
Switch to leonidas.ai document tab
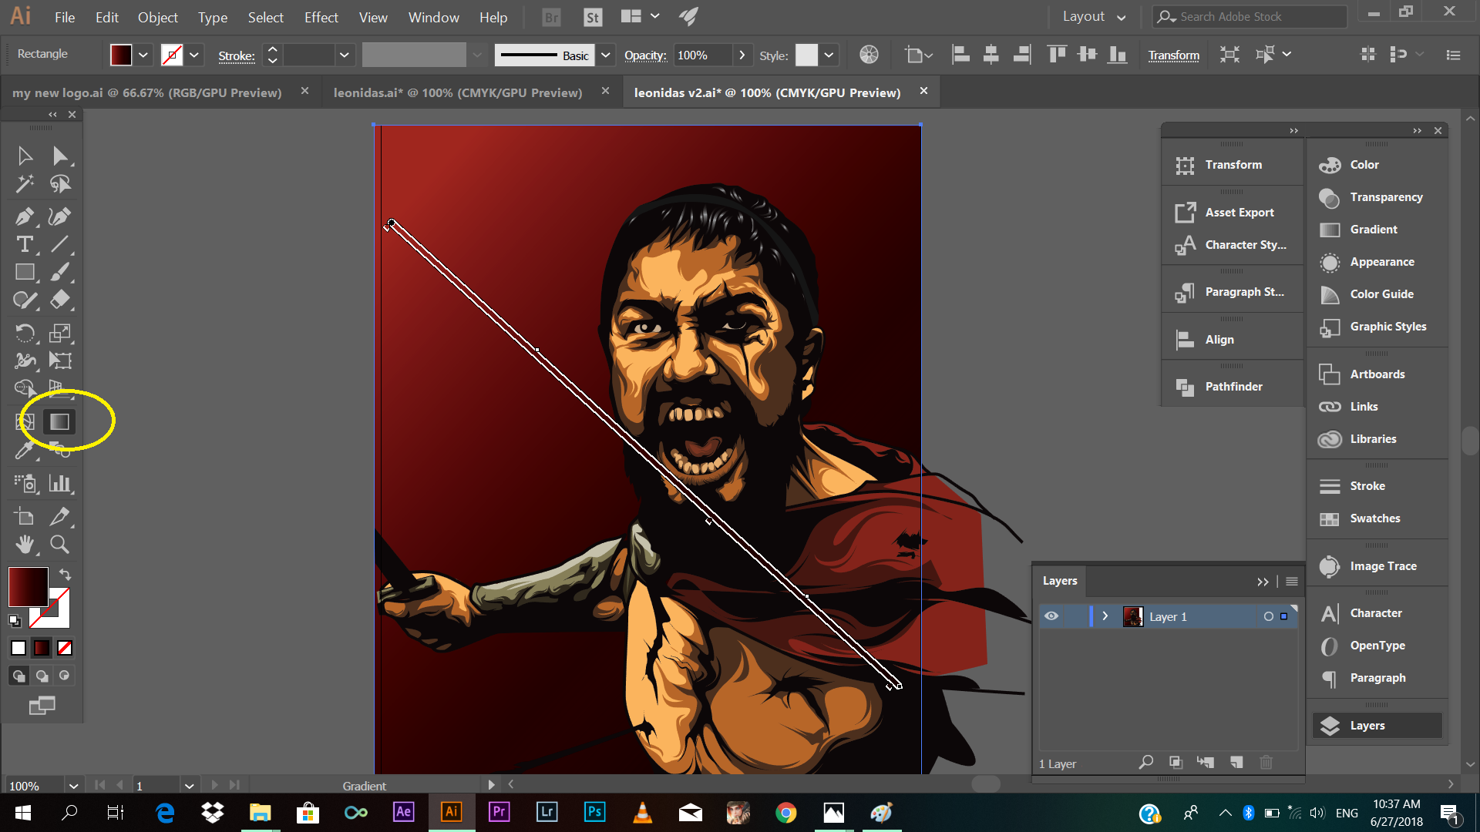(457, 92)
